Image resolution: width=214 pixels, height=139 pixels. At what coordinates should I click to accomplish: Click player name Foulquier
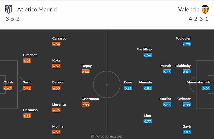tap(183, 38)
